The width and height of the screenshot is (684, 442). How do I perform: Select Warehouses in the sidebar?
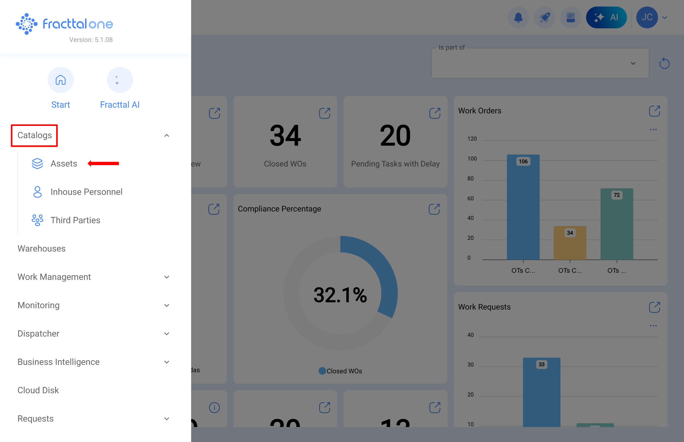(x=41, y=249)
